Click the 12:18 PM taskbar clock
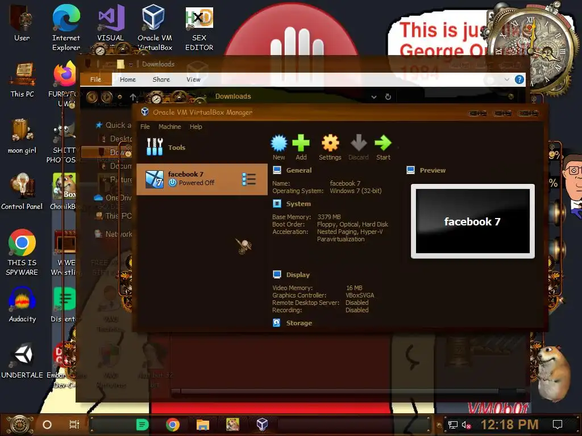 point(510,425)
